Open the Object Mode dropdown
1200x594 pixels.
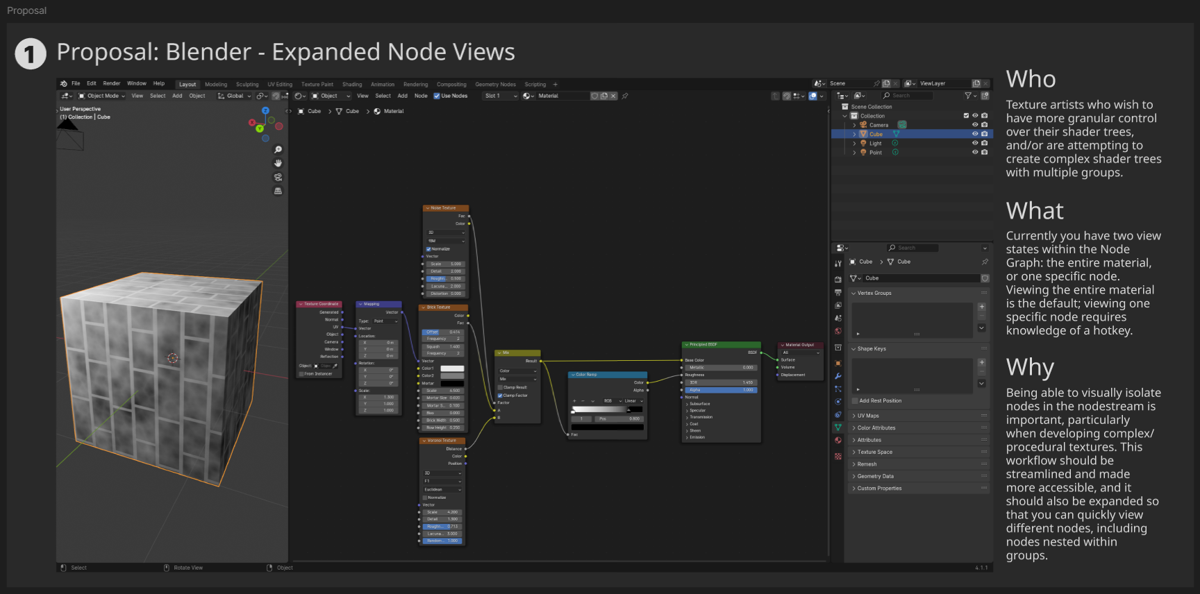pos(102,96)
